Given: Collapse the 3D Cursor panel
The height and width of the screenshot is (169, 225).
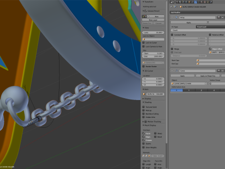Looking at the screenshot, I should pos(143,71).
